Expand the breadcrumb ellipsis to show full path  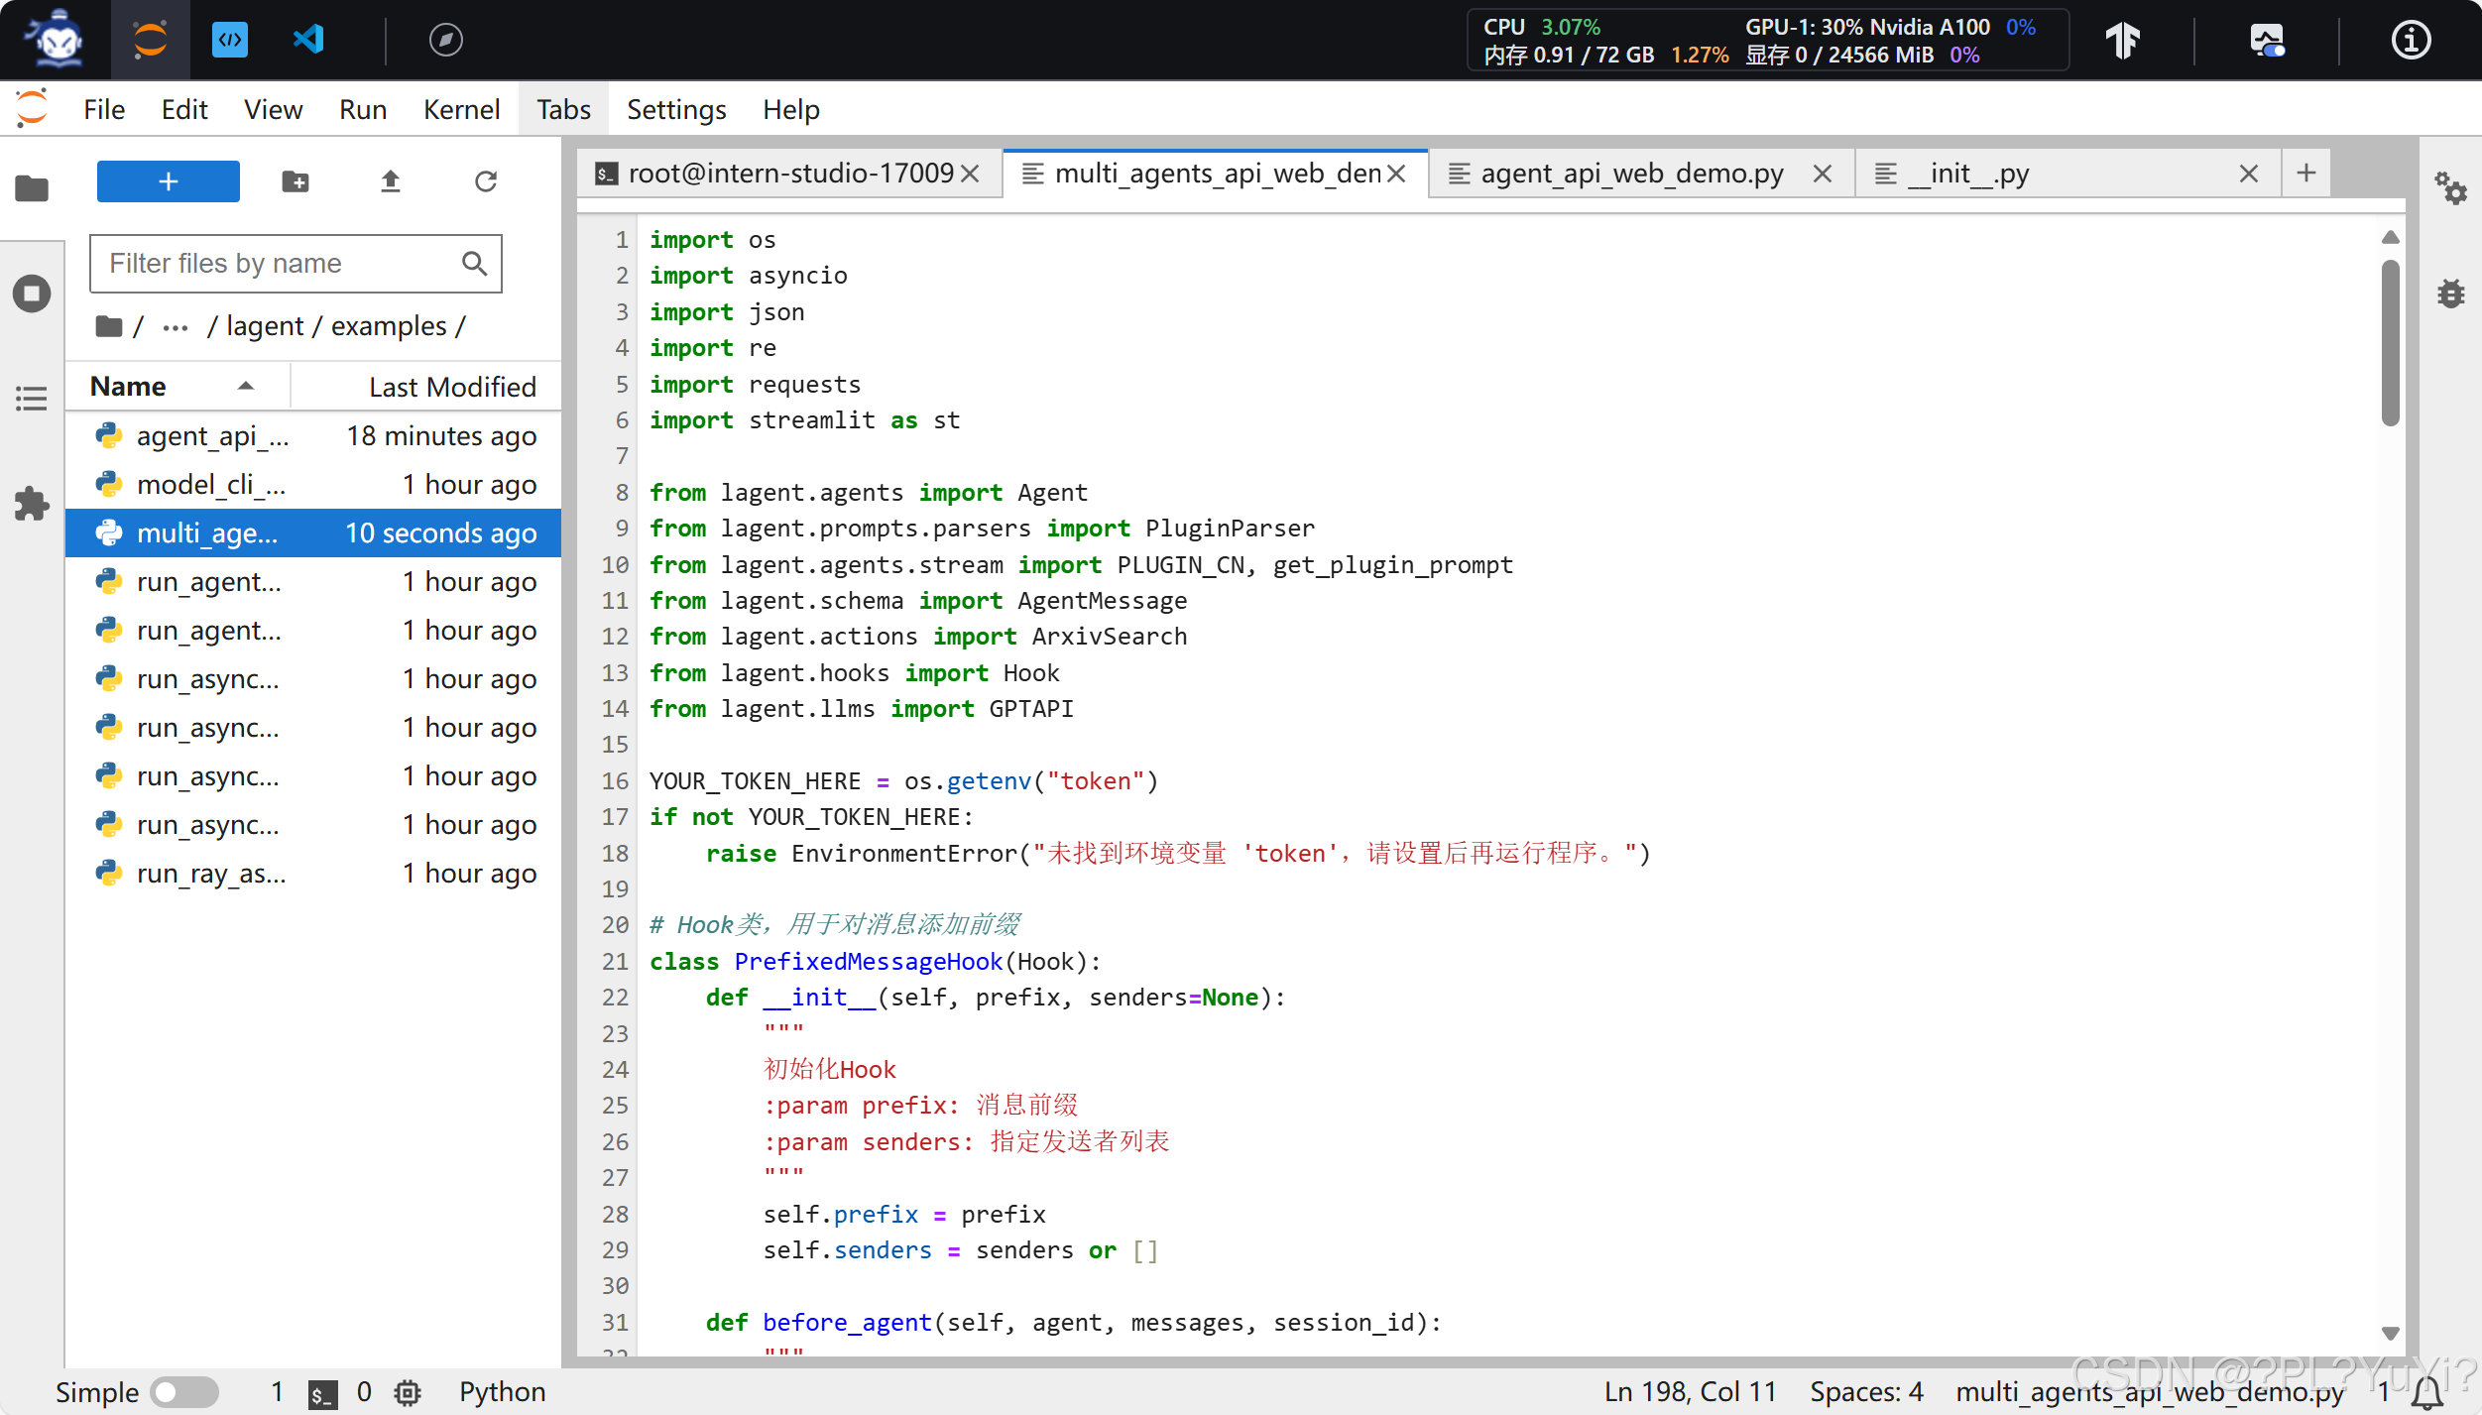click(x=175, y=325)
